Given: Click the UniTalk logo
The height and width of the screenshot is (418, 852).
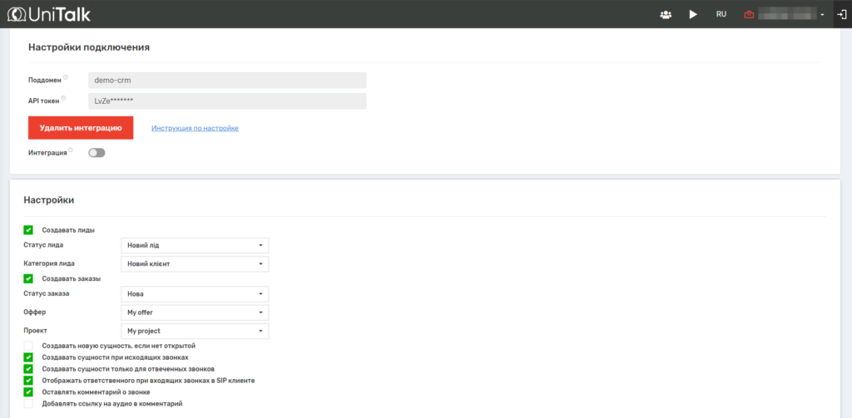Looking at the screenshot, I should coord(48,14).
